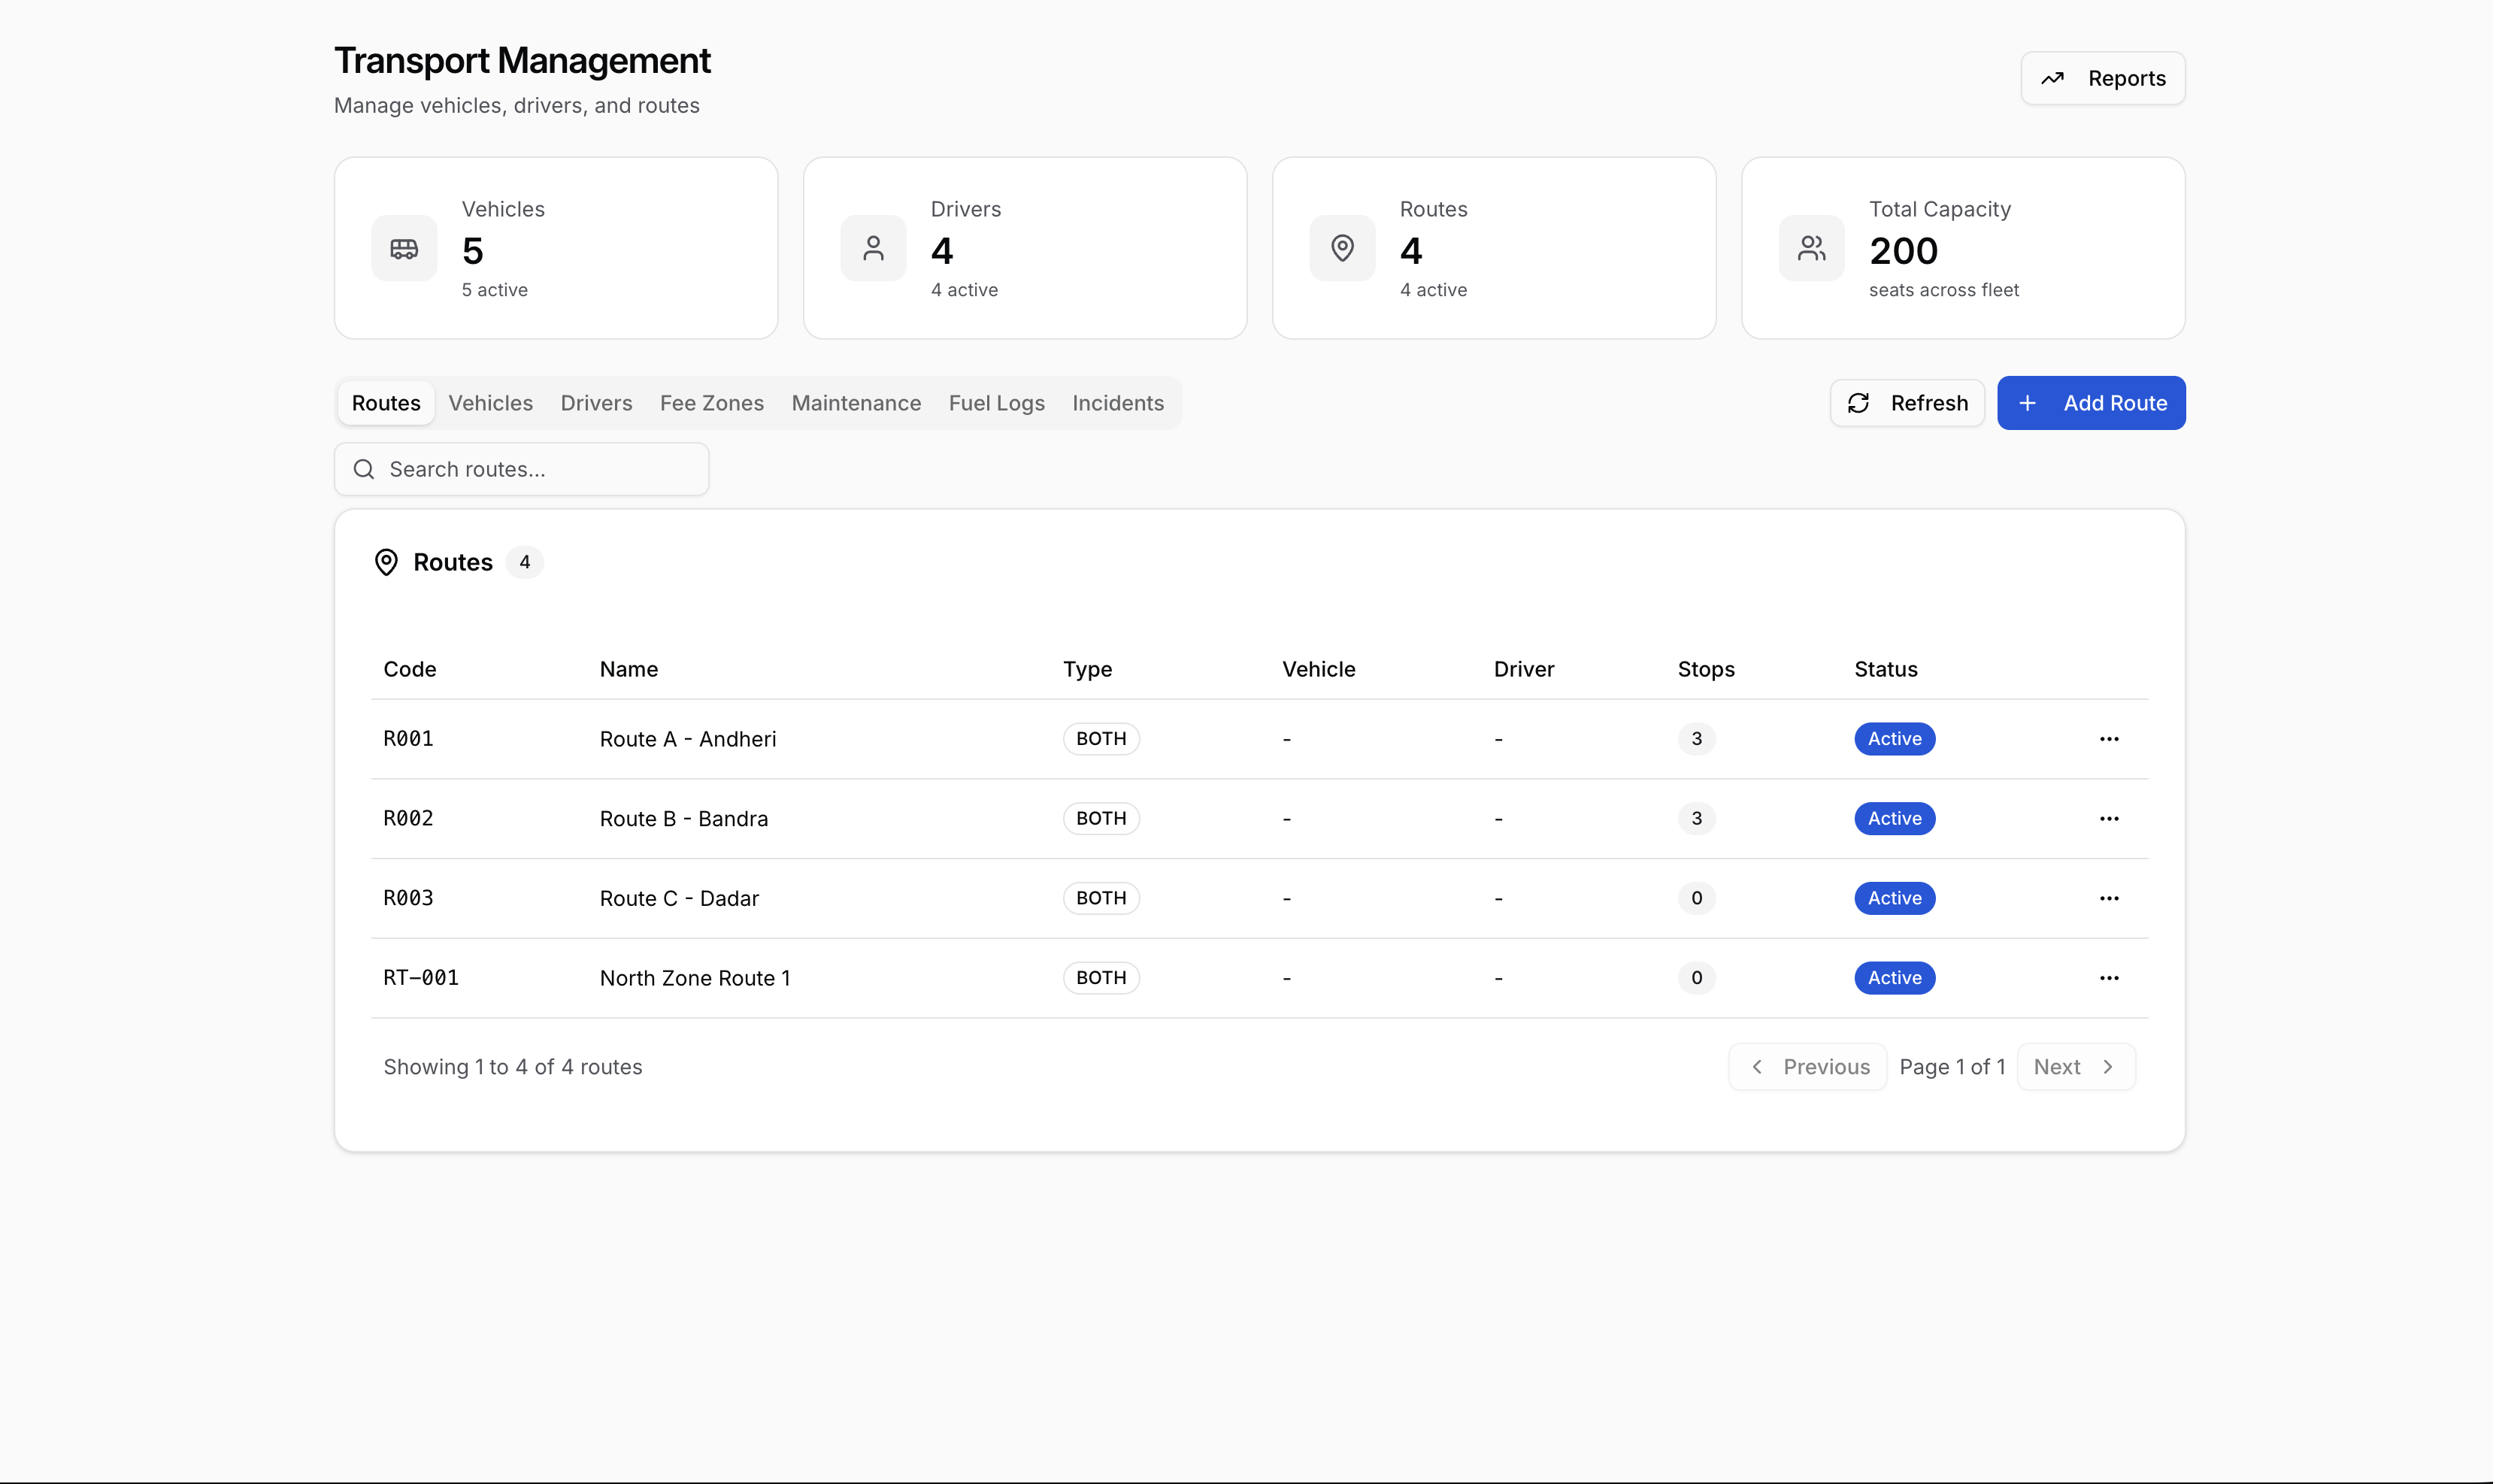The width and height of the screenshot is (2493, 1484).
Task: Click the Routes stat card map pin icon
Action: pyautogui.click(x=1341, y=248)
